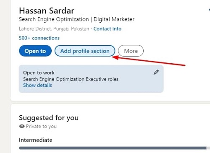Click the Search Engine Optimization Executive roles text
Viewport: 210px width, 153px height.
click(71, 79)
